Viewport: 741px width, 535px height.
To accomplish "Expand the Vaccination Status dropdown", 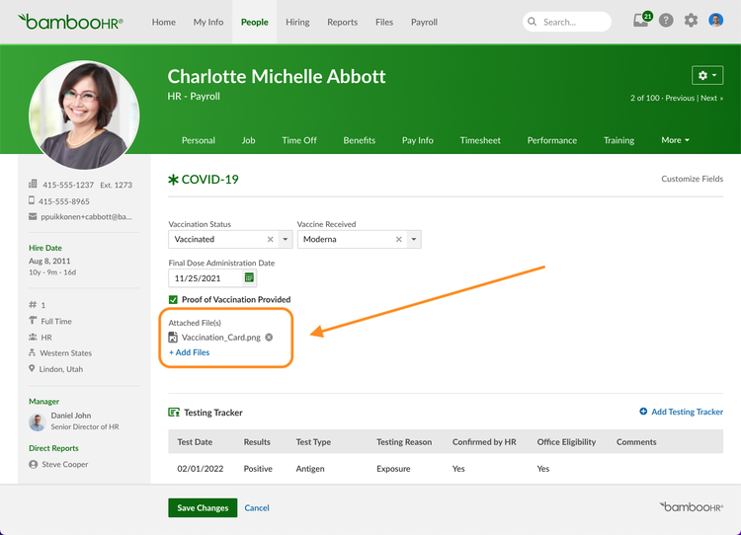I will [286, 239].
